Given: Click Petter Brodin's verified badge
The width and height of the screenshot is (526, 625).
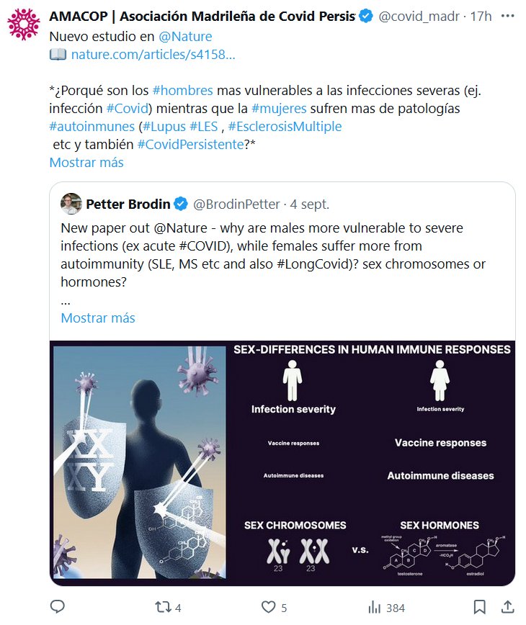Looking at the screenshot, I should [x=179, y=204].
